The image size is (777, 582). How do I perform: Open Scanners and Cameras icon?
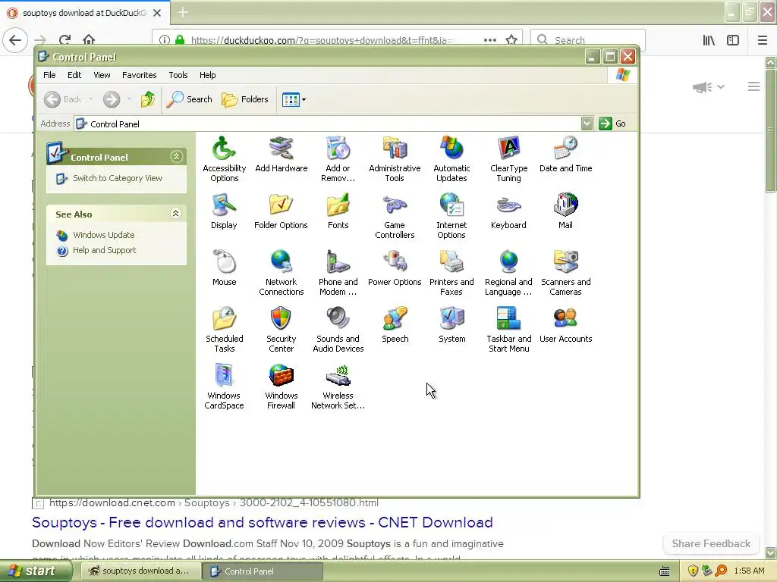pyautogui.click(x=565, y=273)
